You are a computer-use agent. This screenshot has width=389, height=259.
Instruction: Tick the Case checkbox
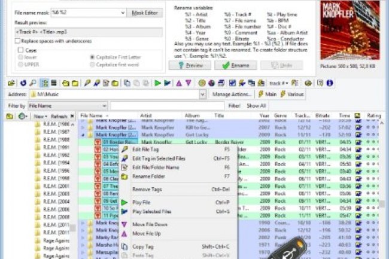[x=20, y=50]
